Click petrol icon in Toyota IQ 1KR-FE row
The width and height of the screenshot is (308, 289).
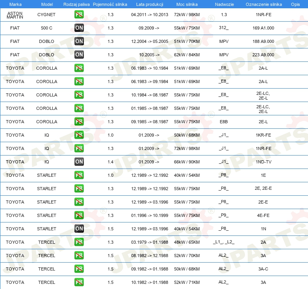pos(79,135)
